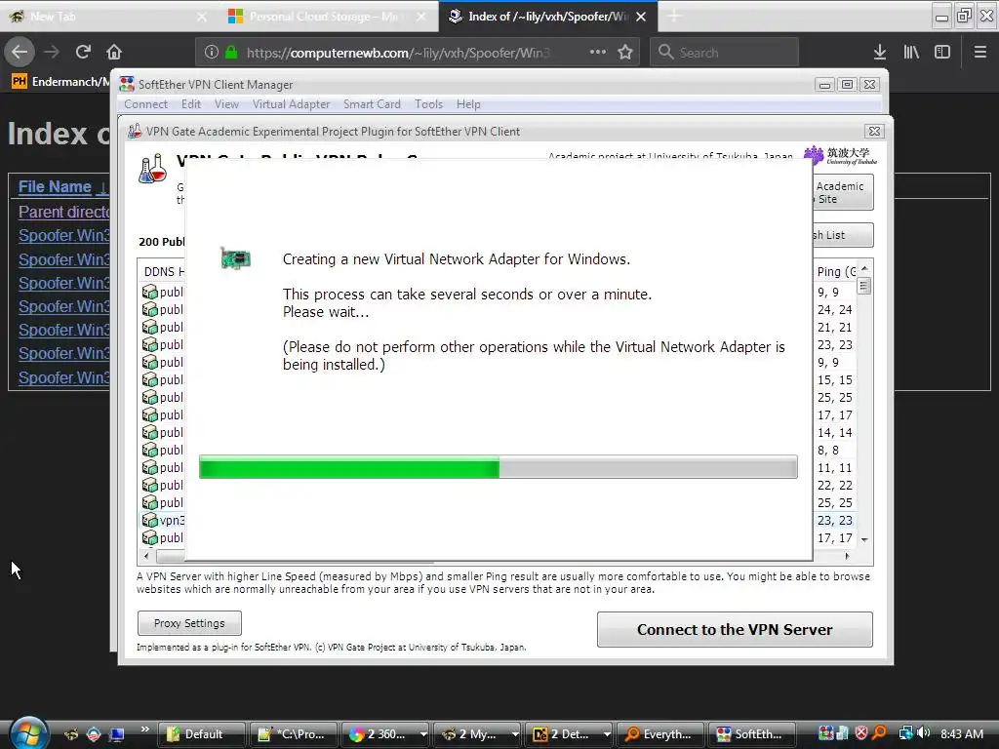This screenshot has width=999, height=749.
Task: Expand the quick launch chevron
Action: point(144,729)
